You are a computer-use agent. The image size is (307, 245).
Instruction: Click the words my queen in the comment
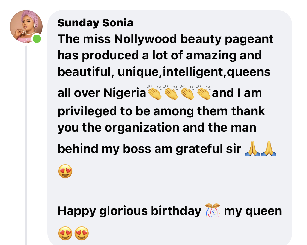tap(253, 211)
